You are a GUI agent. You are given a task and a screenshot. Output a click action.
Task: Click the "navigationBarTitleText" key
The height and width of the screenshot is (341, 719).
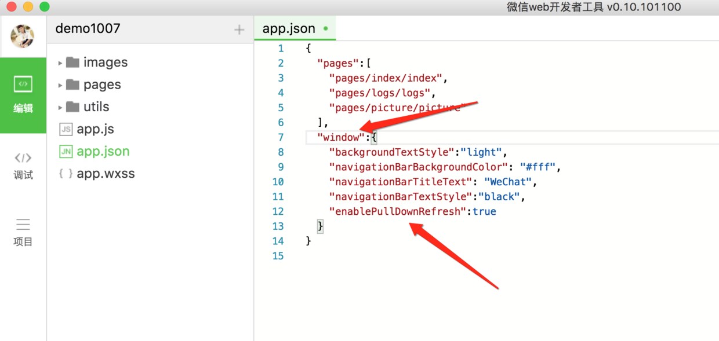pos(400,182)
